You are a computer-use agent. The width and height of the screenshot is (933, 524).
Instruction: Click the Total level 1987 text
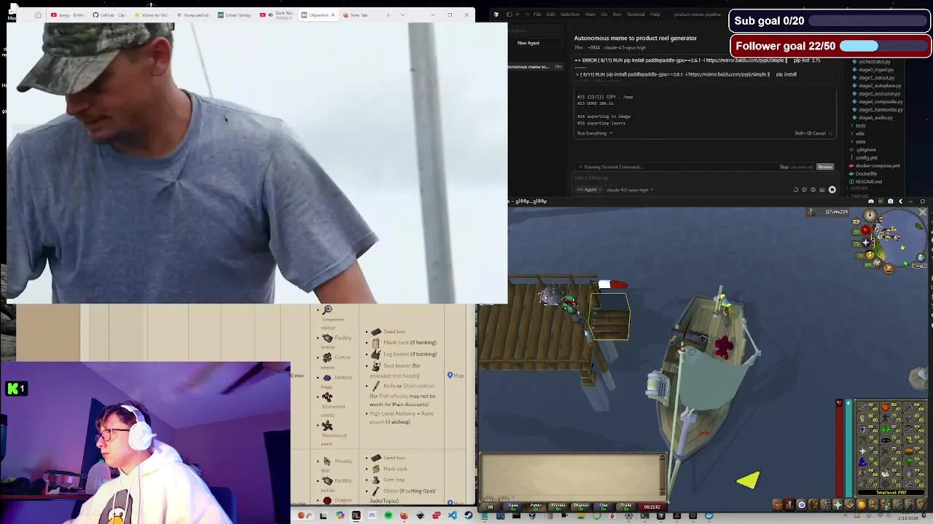tap(891, 492)
